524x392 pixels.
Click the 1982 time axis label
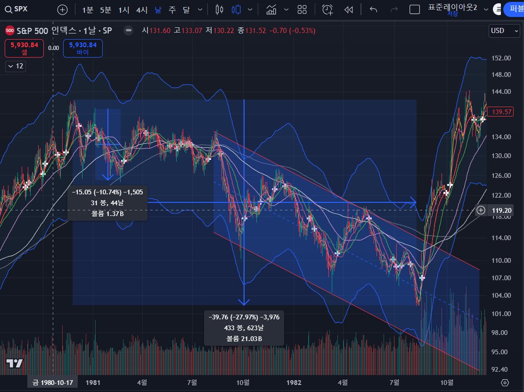(x=294, y=383)
